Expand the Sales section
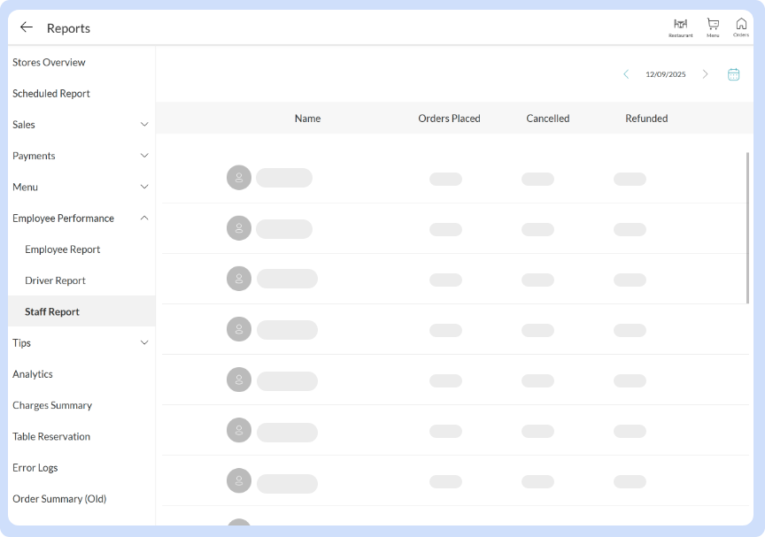765x537 pixels. click(x=144, y=125)
